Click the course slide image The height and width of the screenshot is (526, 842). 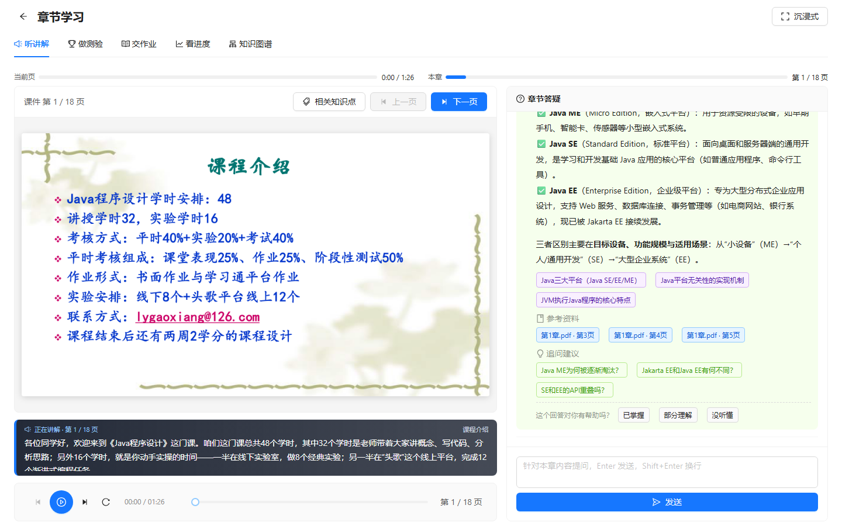[x=256, y=265]
